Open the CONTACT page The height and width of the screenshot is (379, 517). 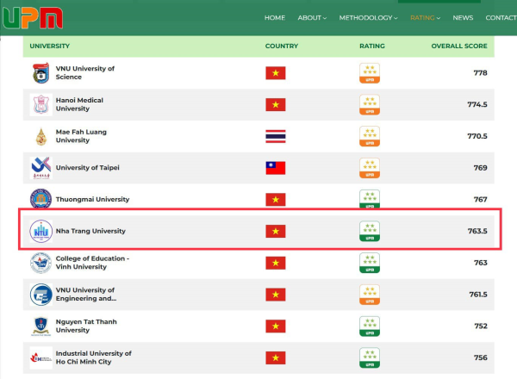coord(501,18)
